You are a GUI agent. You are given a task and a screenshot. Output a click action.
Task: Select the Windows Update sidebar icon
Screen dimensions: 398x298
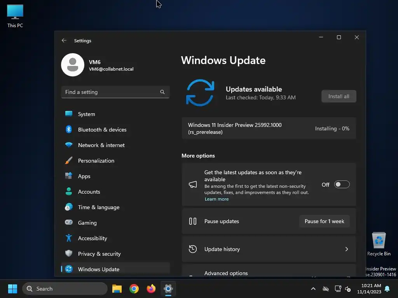(69, 269)
